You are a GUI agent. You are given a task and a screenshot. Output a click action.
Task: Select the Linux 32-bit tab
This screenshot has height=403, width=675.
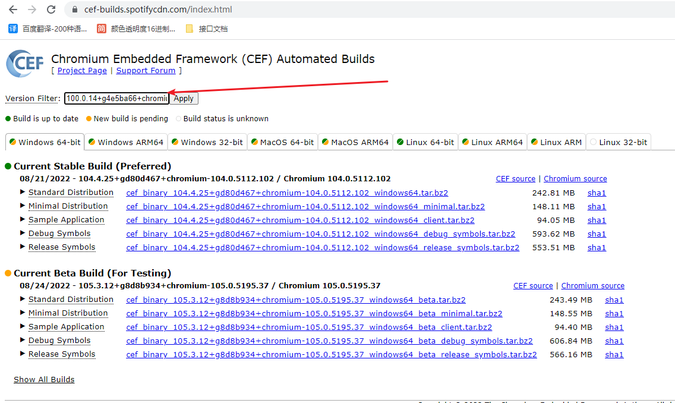pos(619,142)
